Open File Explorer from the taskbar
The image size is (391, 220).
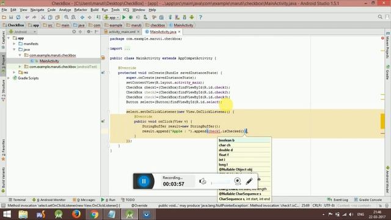click(x=23, y=215)
